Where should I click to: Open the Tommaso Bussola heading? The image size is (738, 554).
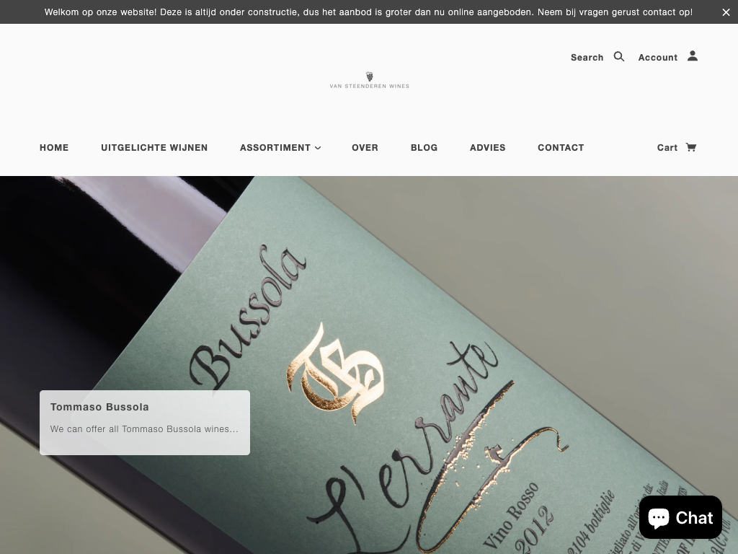pos(99,407)
